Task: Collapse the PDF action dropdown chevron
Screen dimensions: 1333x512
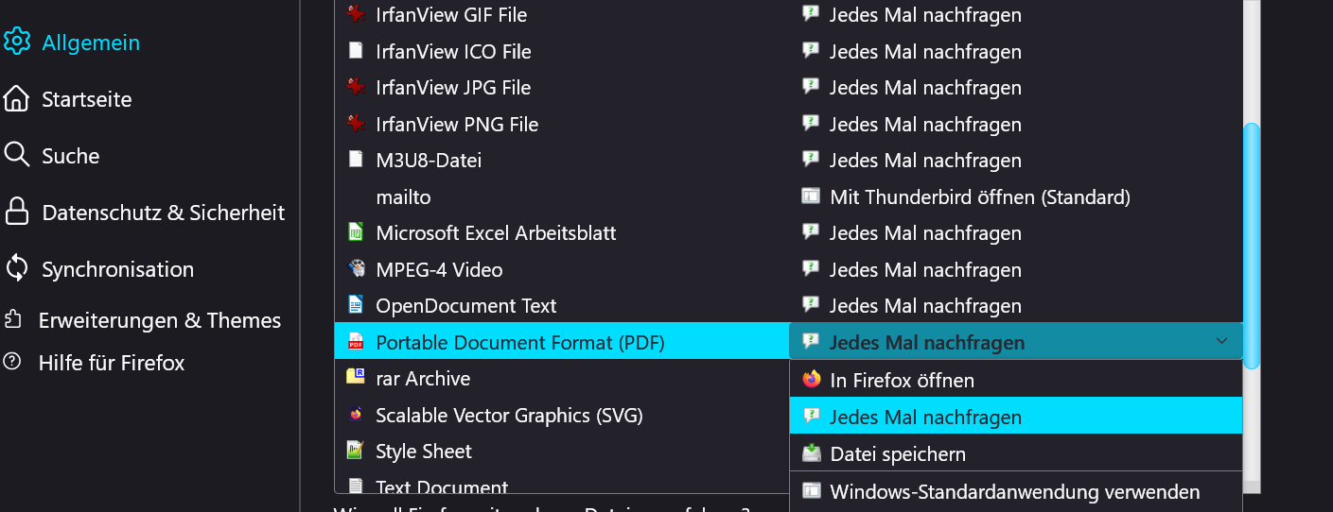Action: (1221, 341)
